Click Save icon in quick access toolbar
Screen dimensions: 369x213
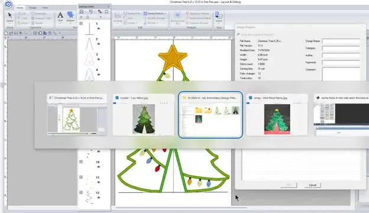(x=16, y=33)
